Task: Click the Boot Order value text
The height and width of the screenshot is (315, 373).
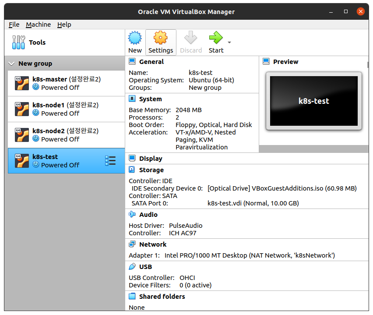Action: click(x=214, y=125)
